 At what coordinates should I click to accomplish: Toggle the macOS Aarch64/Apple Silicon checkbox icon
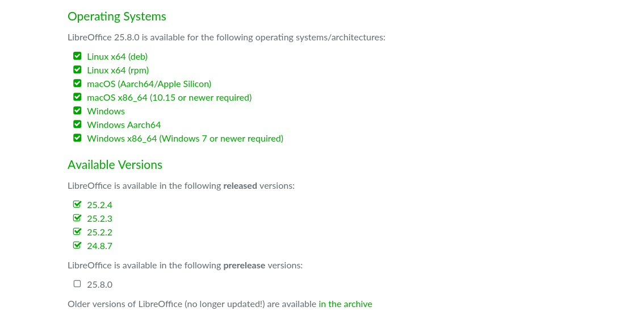pos(77,84)
